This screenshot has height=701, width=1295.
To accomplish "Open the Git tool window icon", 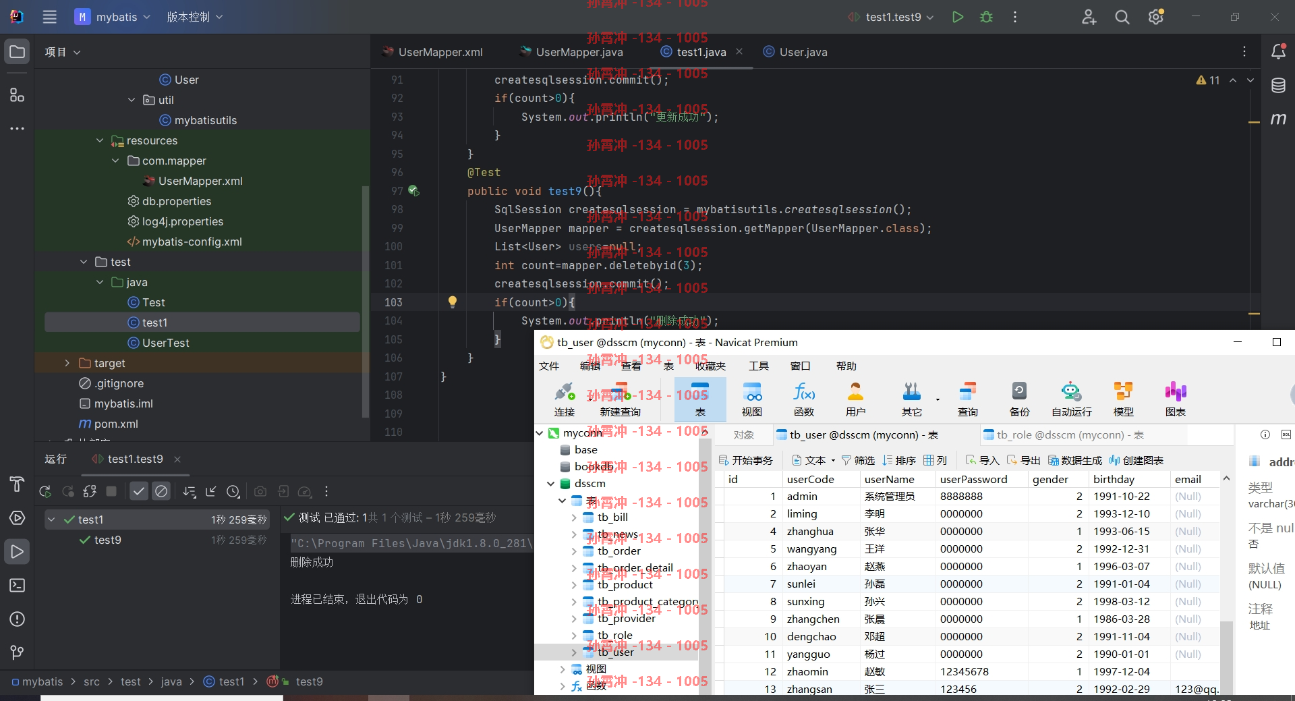I will (17, 652).
